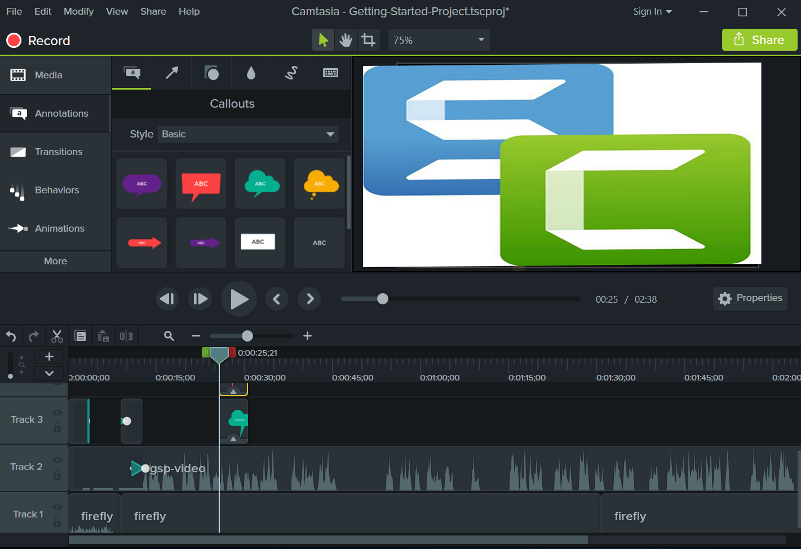
Task: Redo the last action
Action: [x=34, y=337]
